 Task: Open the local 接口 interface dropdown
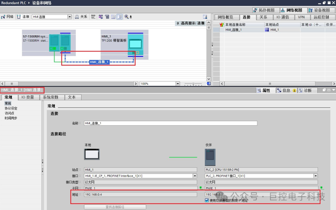(x=195, y=176)
